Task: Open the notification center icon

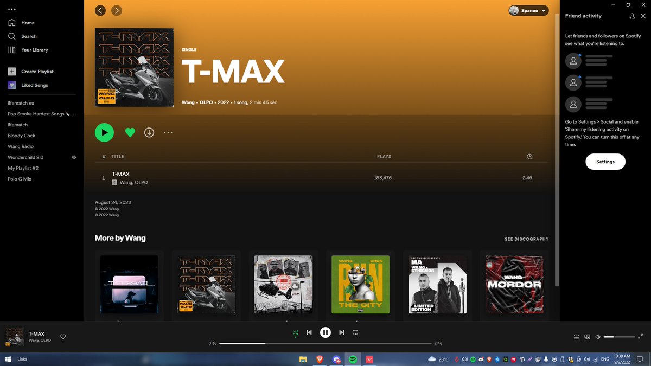Action: (x=641, y=359)
